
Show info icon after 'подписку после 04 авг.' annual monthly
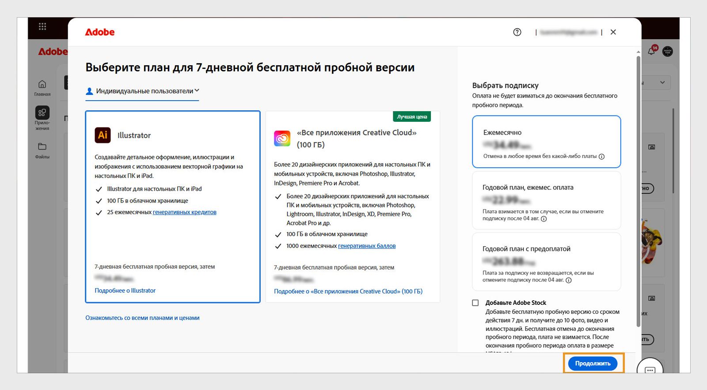pos(544,219)
